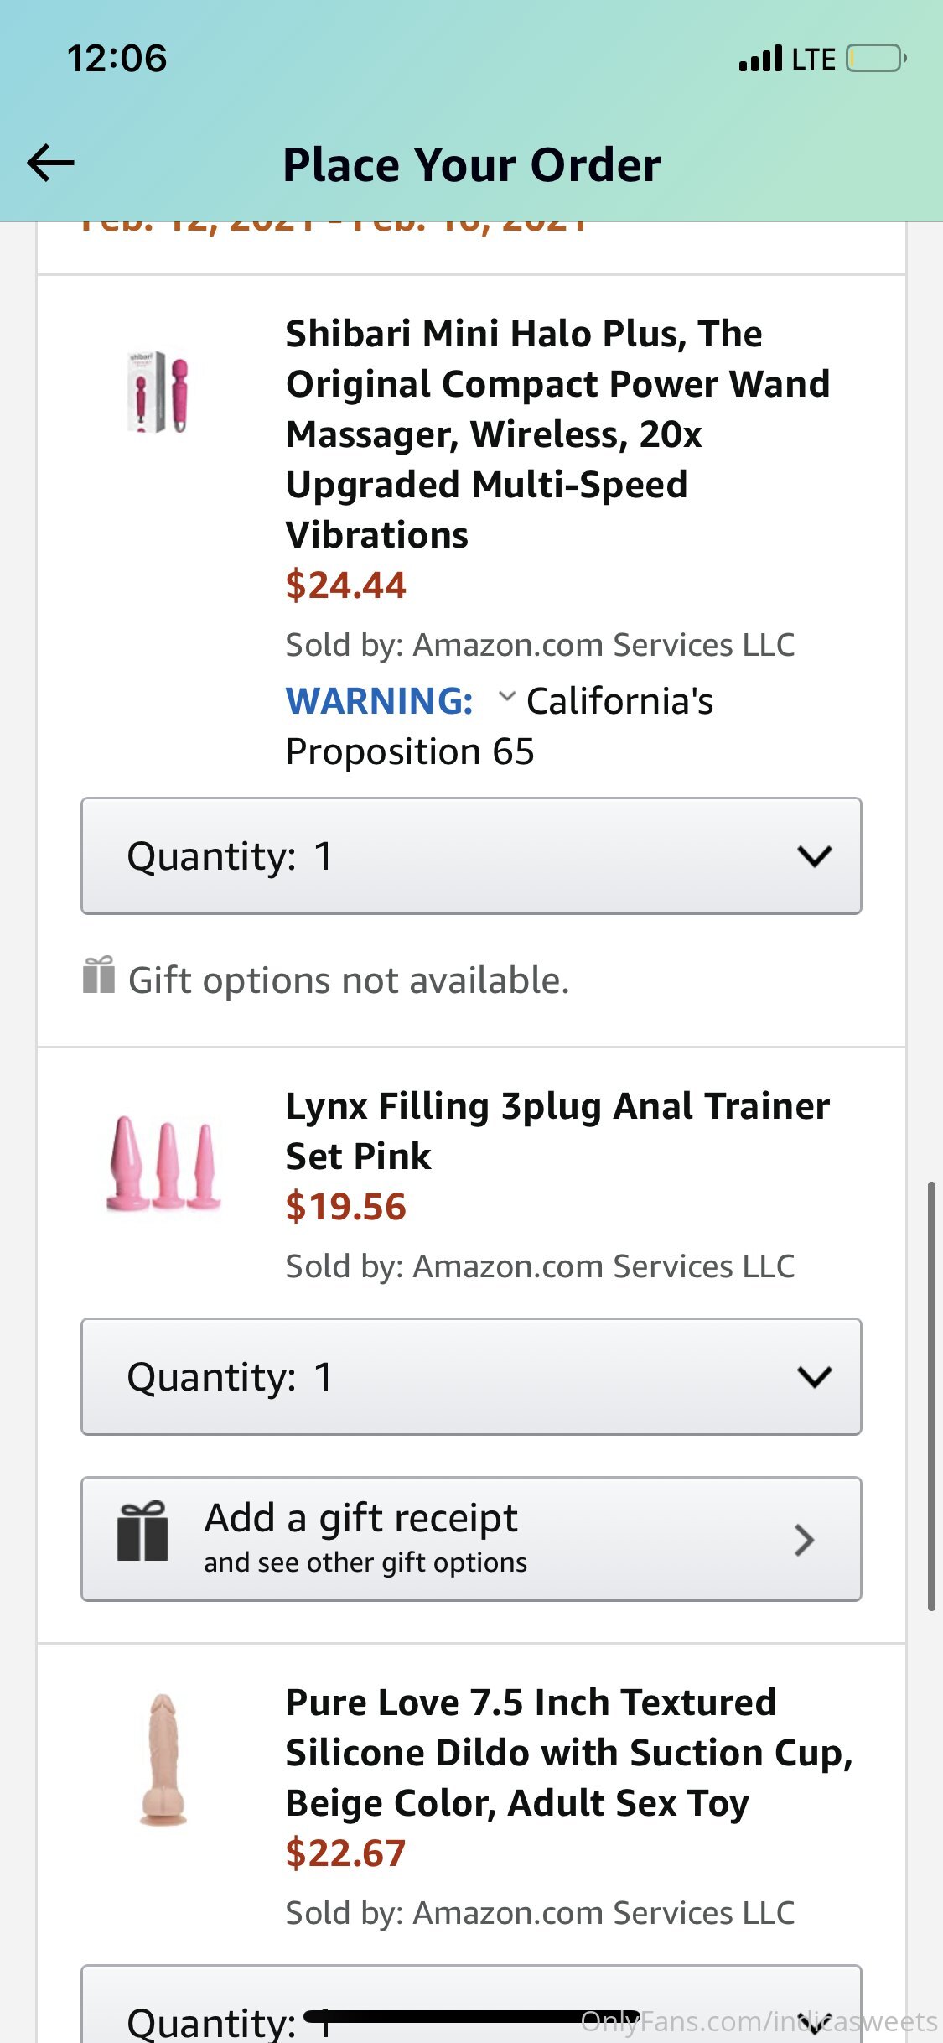Tap the vertical scrollbar on right edge
The width and height of the screenshot is (943, 2043).
[930, 1396]
